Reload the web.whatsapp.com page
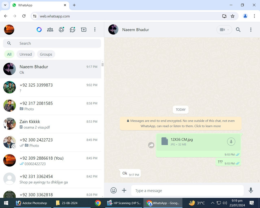The height and width of the screenshot is (208, 260). (24, 16)
